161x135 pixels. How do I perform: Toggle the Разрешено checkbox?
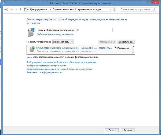pos(115,48)
